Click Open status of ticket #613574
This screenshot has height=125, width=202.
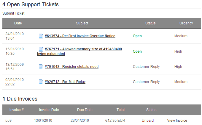(x=137, y=36)
